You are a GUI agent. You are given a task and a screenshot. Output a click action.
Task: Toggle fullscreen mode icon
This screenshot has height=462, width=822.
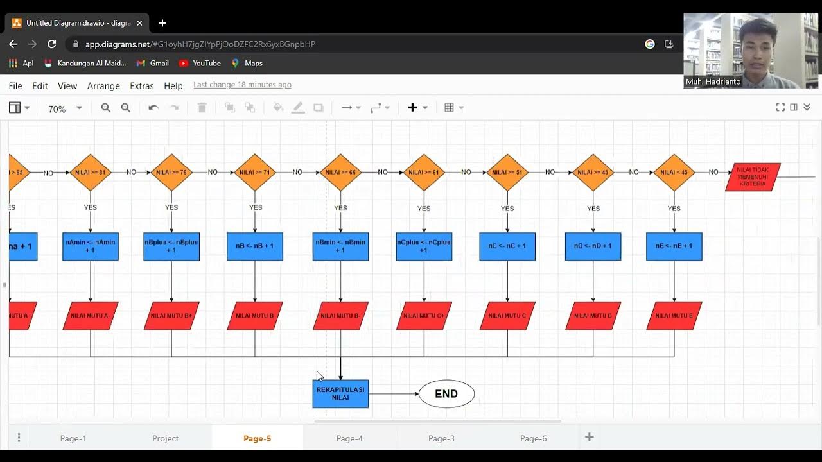780,107
